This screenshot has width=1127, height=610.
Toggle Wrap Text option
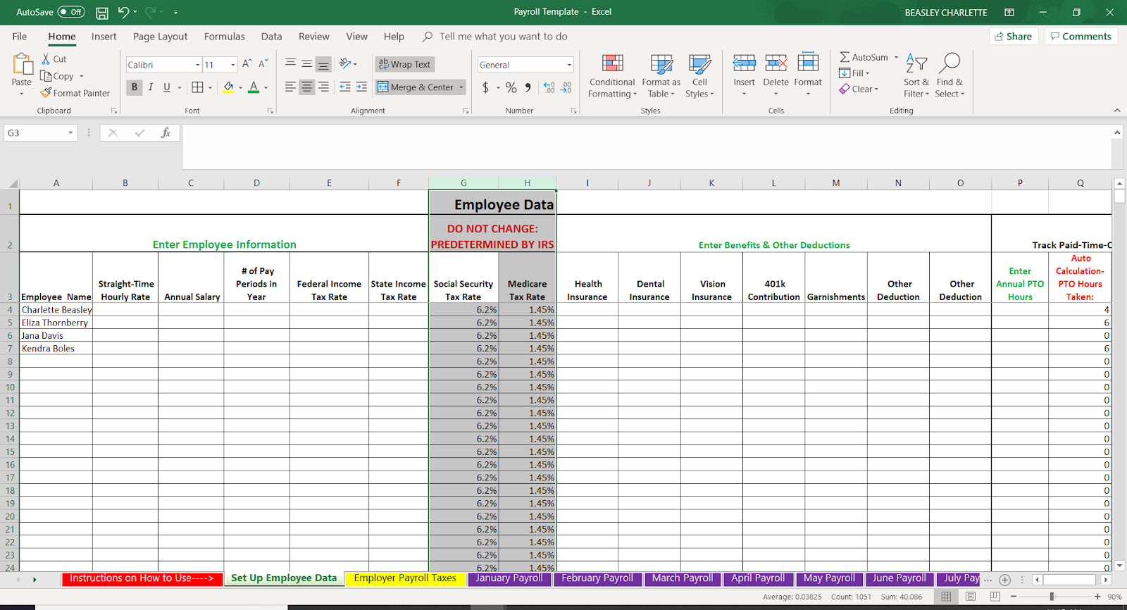(405, 64)
